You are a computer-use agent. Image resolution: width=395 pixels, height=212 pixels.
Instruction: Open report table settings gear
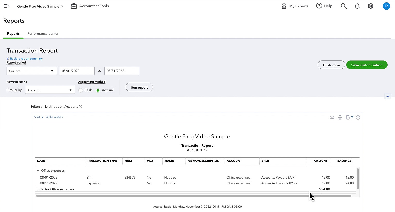tap(358, 117)
